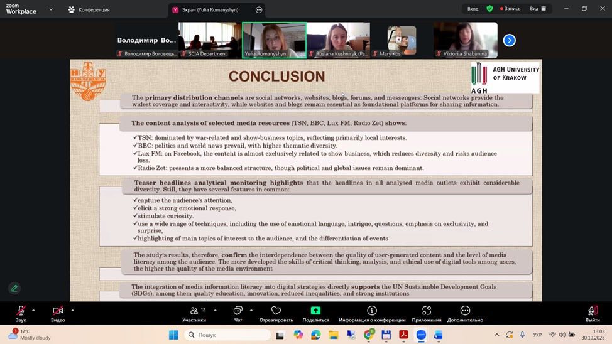Open Информация о конференции info icon

[371, 311]
